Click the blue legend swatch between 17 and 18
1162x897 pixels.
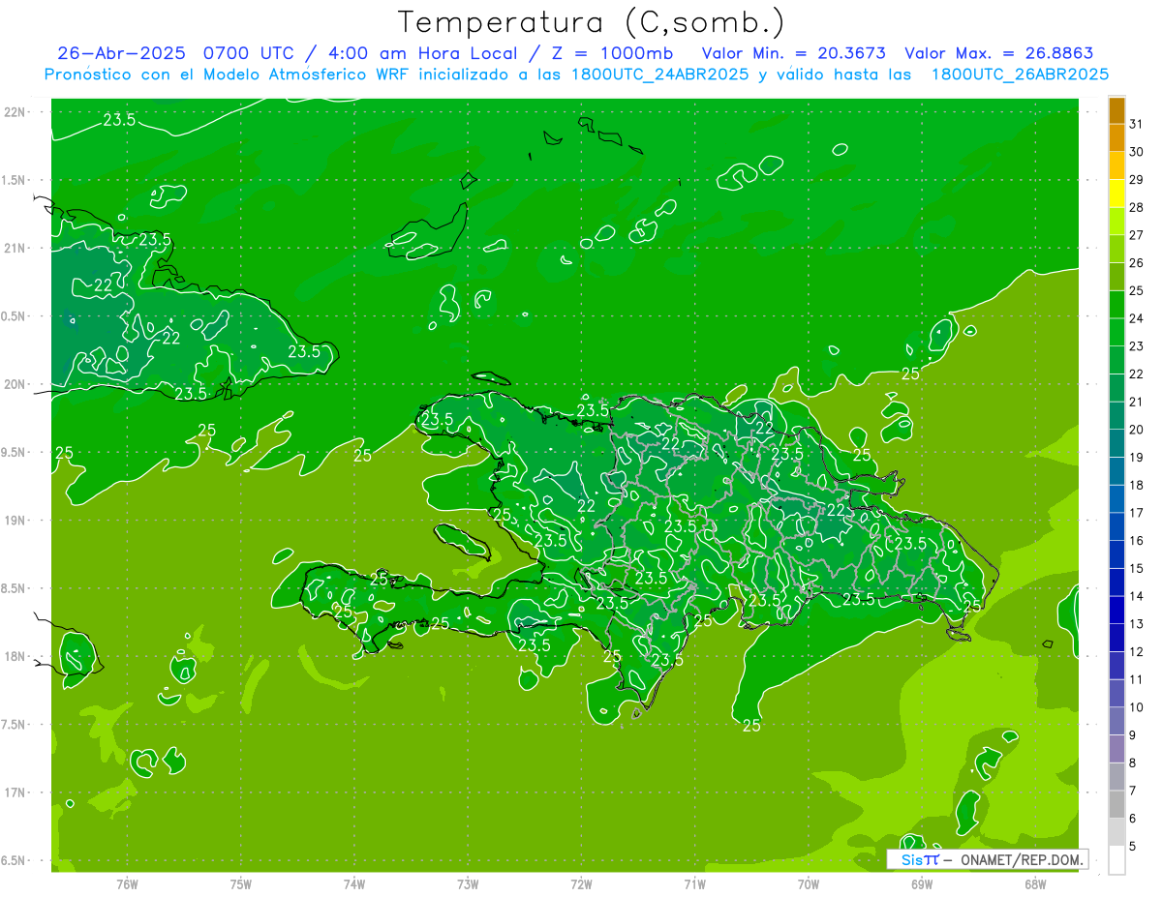(1117, 499)
